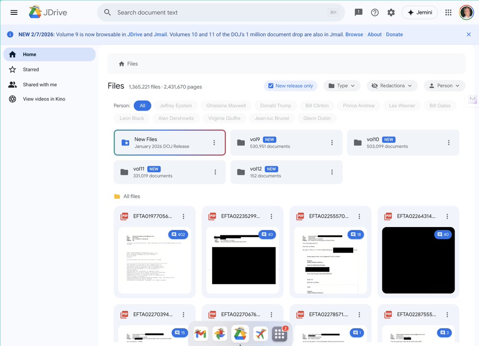Screen dimensions: 479x346
Task: Select the All person filter
Action: 143,105
